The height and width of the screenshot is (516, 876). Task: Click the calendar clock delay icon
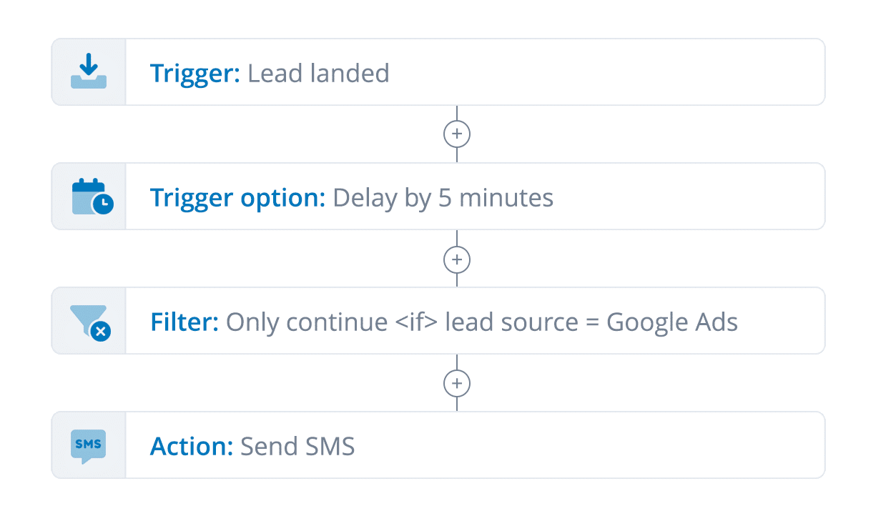click(92, 197)
